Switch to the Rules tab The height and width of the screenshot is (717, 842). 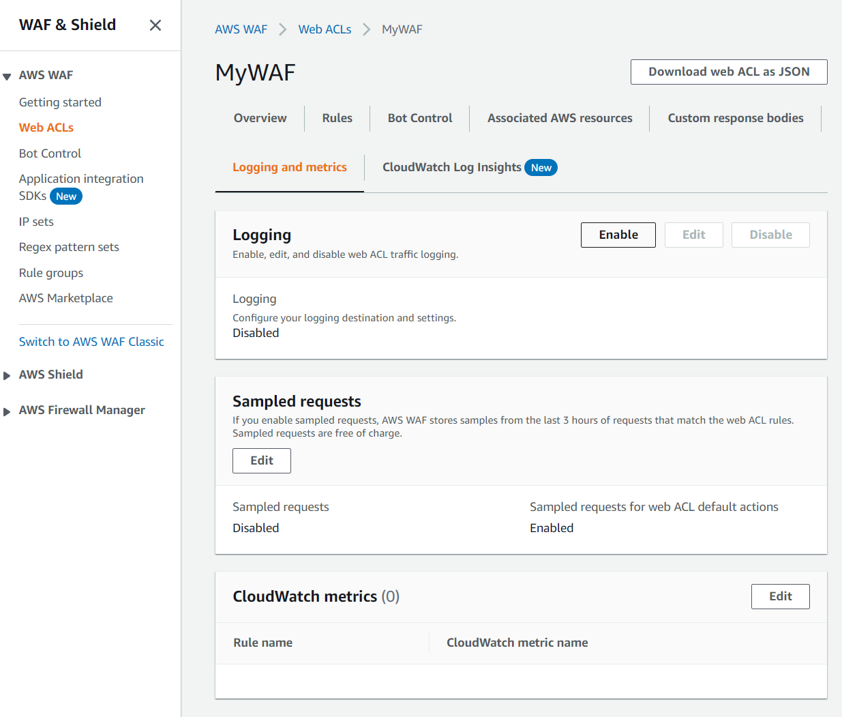(x=337, y=118)
